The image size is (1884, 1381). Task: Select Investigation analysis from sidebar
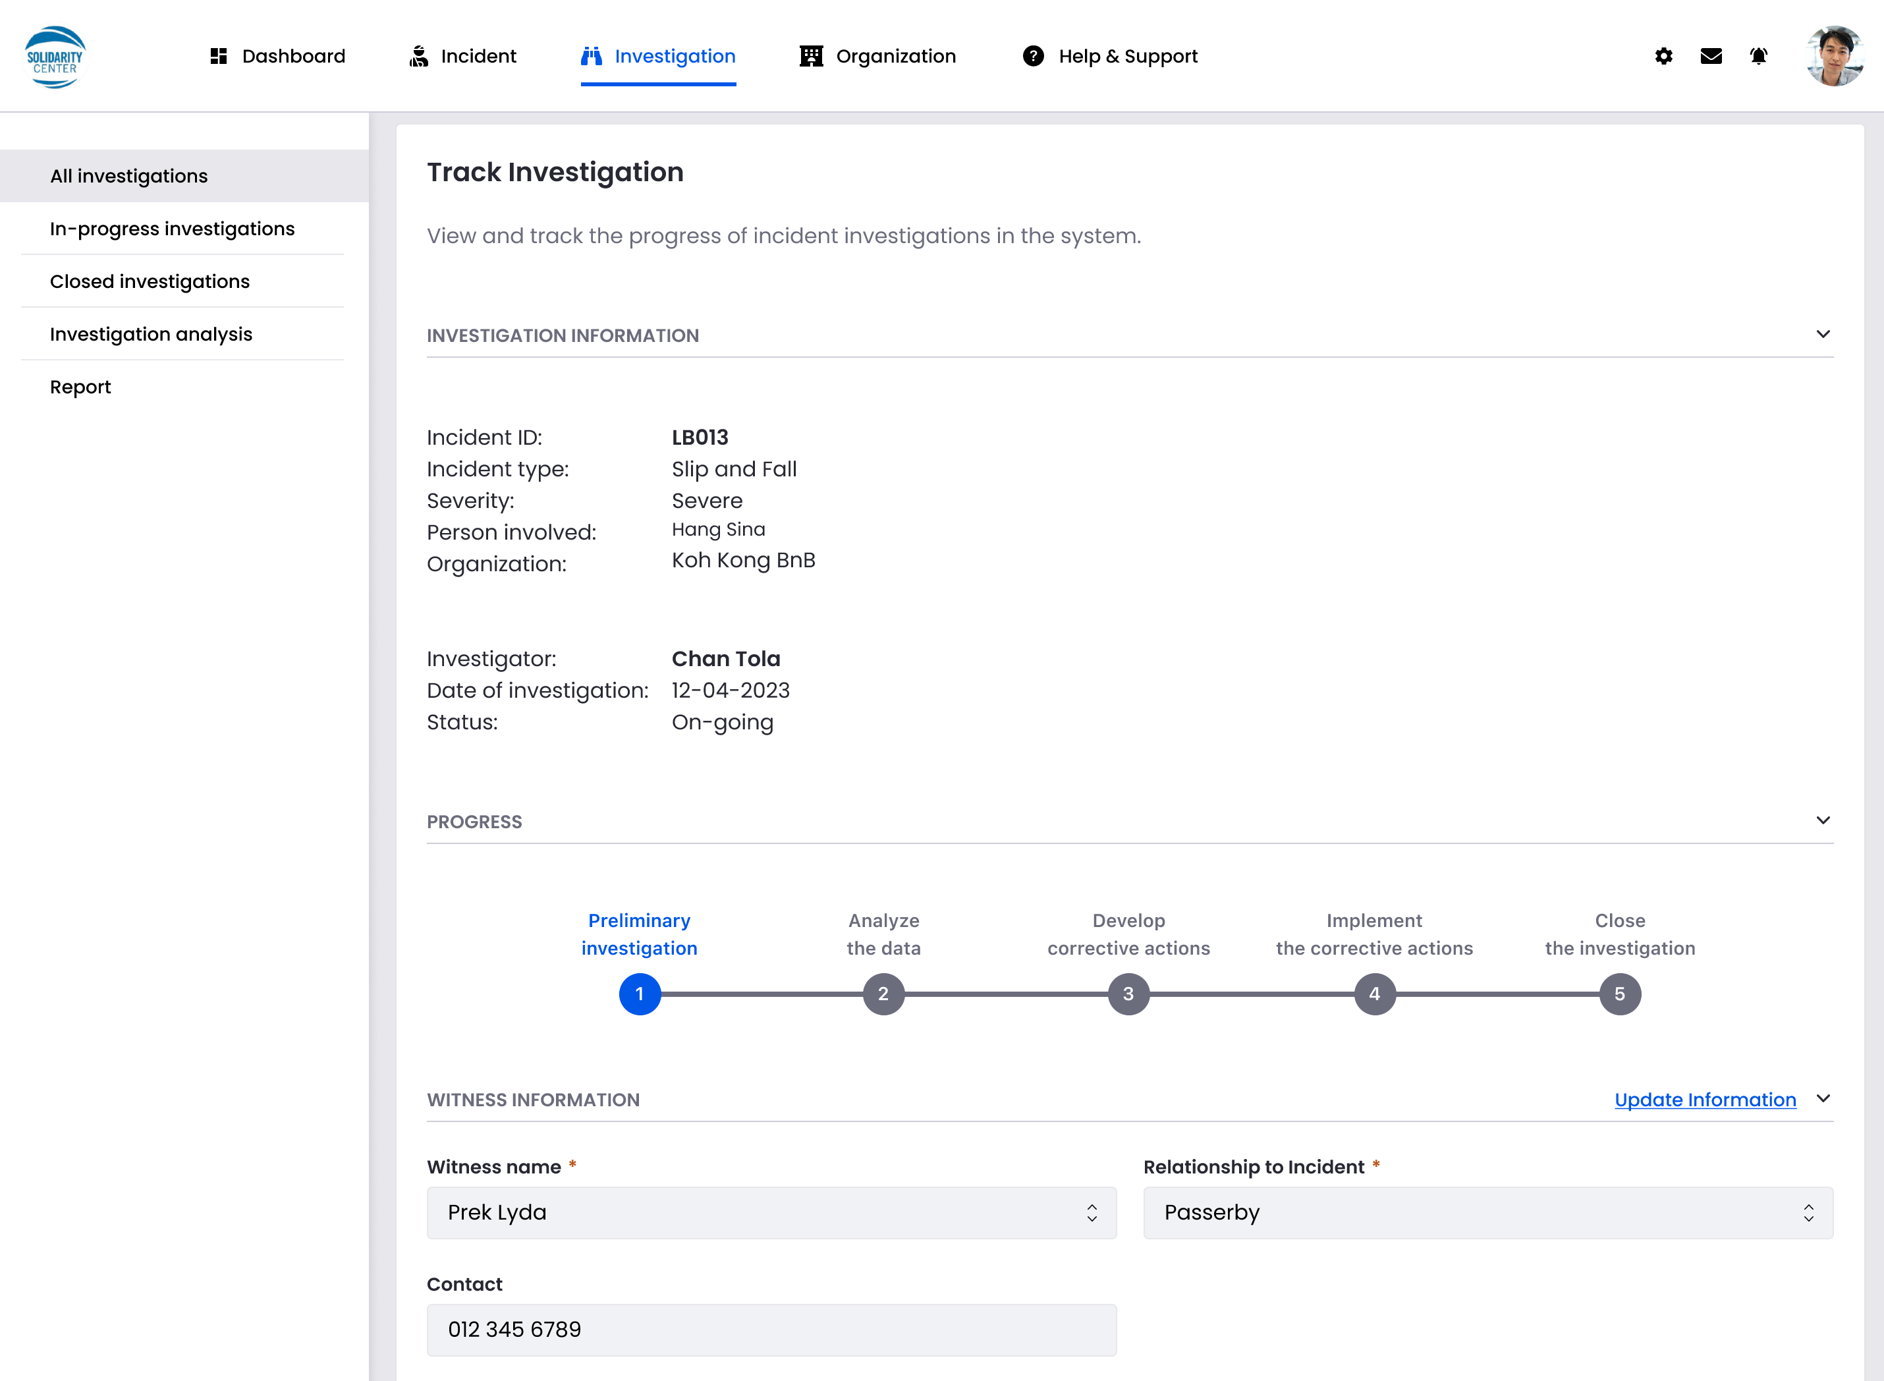pos(151,333)
